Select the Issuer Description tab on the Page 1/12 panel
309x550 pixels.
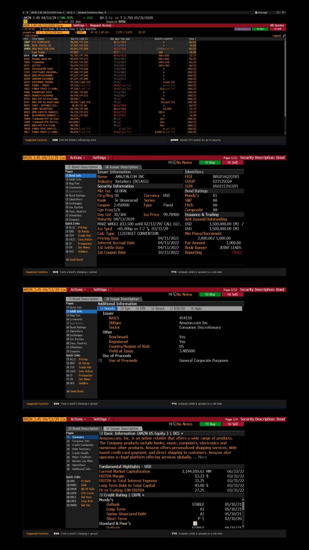coord(121,167)
